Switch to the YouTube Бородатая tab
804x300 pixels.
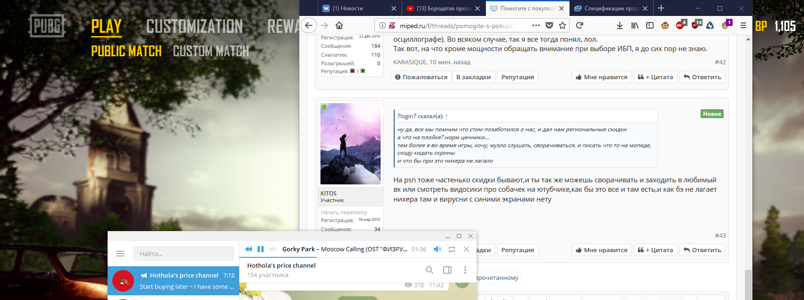[x=437, y=8]
